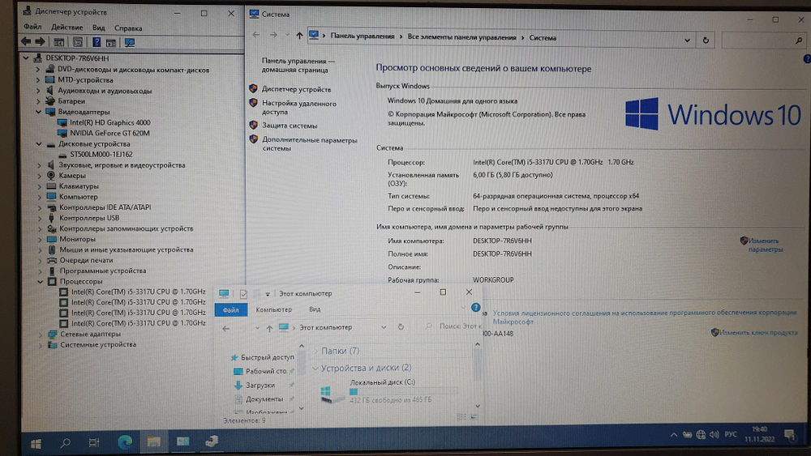Select Камеры category in device tree
811x456 pixels.
tap(72, 176)
